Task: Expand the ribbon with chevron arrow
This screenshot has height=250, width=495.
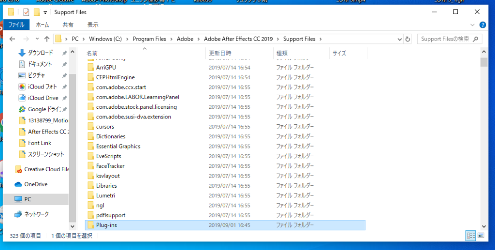Action: coord(473,25)
